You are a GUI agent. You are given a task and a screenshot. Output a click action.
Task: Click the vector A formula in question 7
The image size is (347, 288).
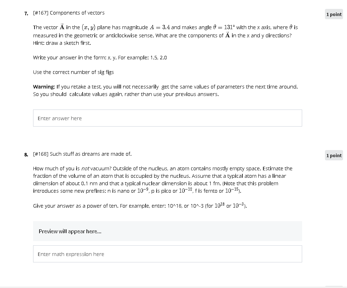point(62,27)
